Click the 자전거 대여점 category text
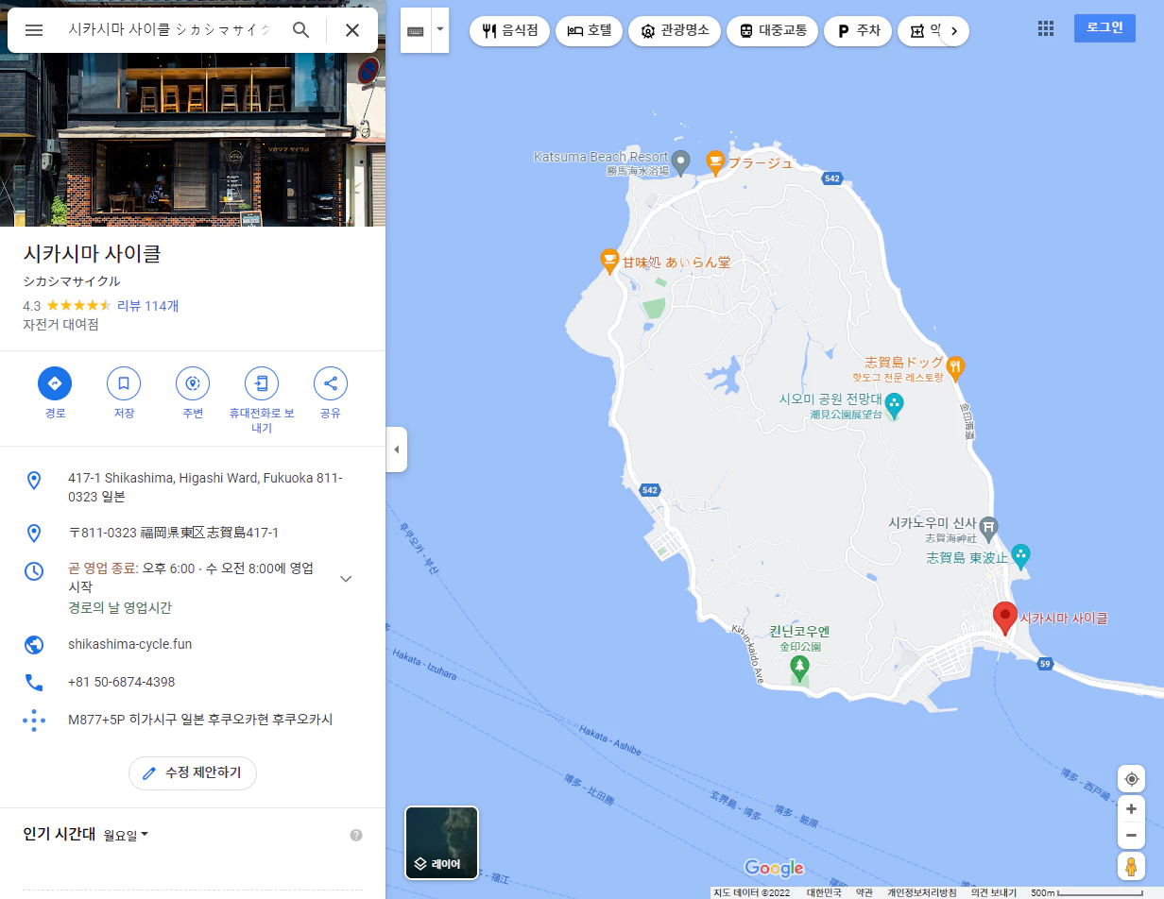 tap(61, 325)
